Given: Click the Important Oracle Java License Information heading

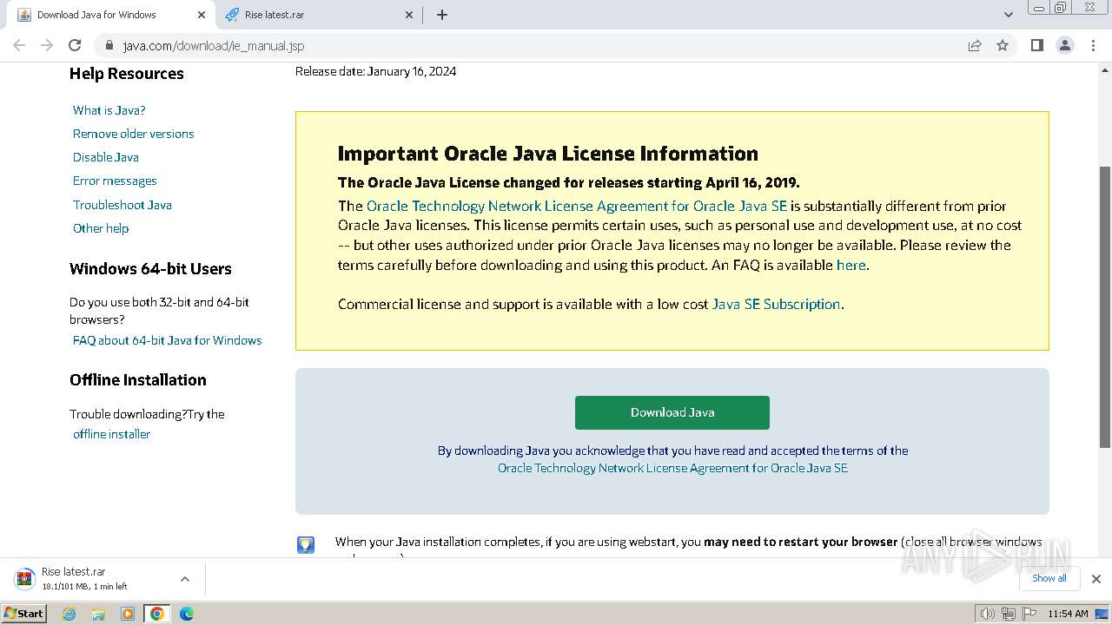Looking at the screenshot, I should coord(548,154).
